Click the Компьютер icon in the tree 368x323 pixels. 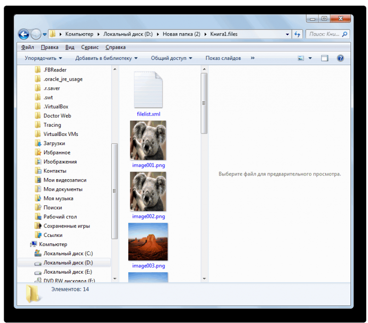click(34, 244)
